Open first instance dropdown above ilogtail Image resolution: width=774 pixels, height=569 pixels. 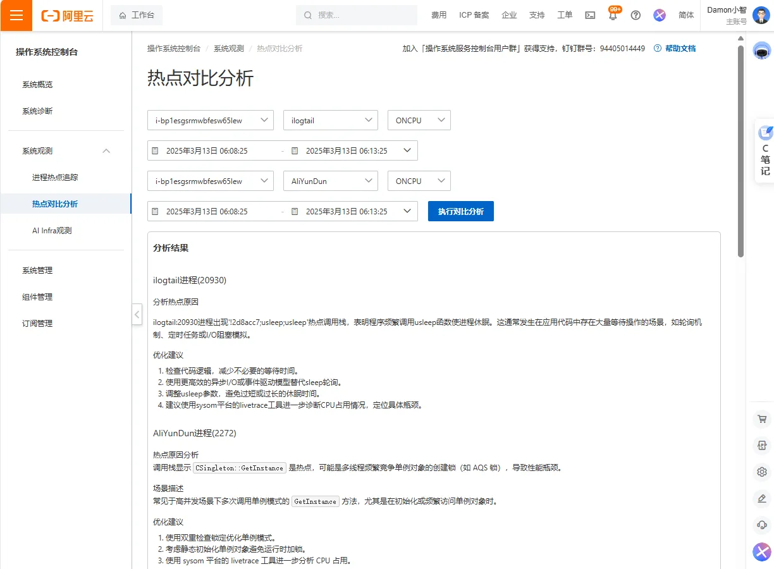(x=211, y=120)
